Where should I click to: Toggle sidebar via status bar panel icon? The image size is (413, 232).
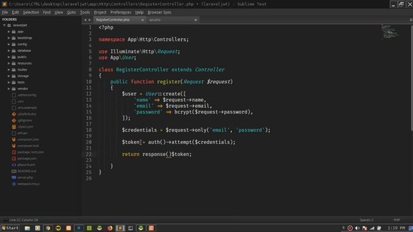[5, 220]
